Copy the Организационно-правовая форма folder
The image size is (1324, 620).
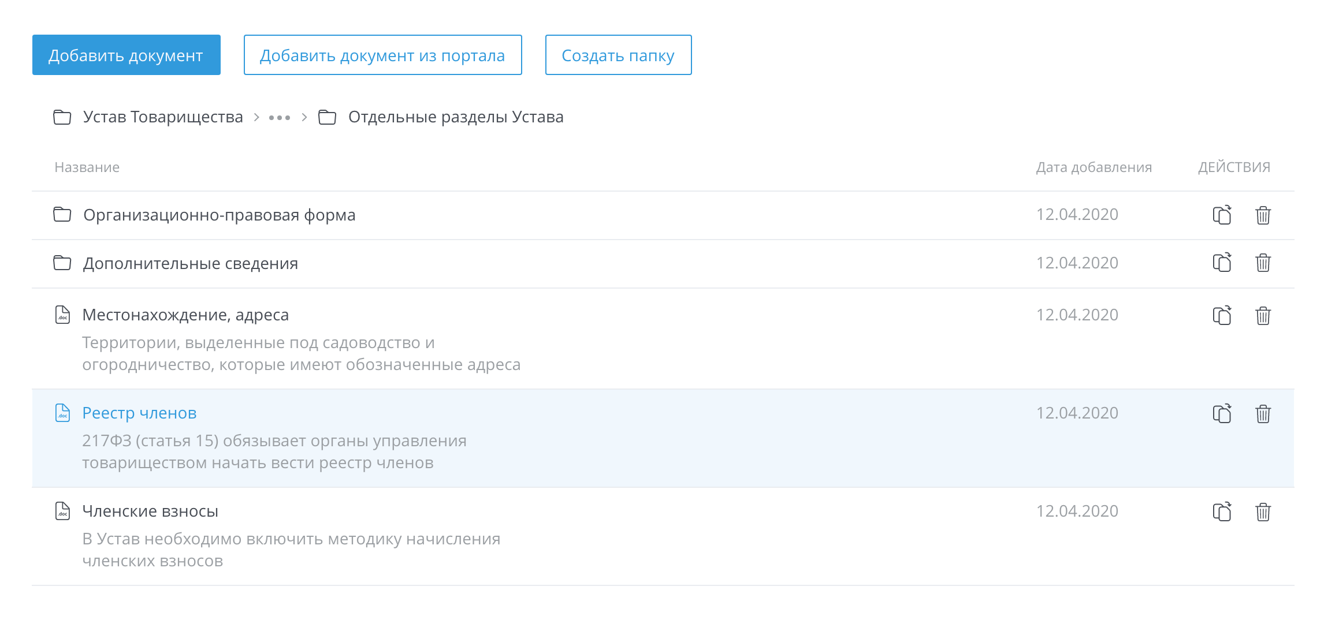[1222, 215]
